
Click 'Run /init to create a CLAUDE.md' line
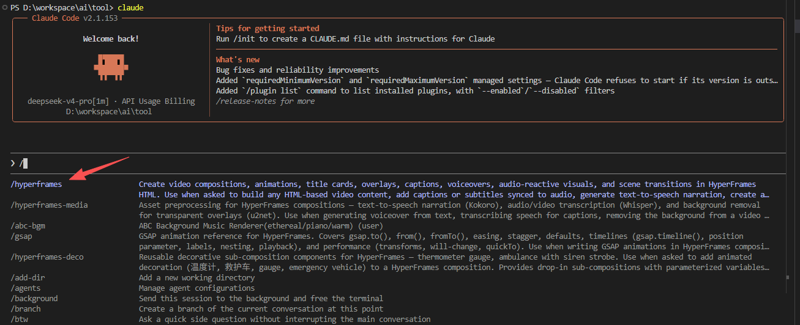point(355,38)
